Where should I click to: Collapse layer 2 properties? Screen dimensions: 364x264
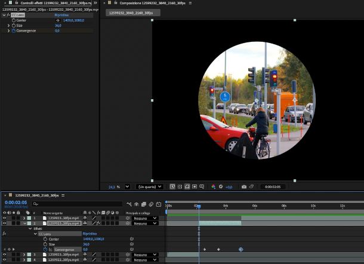pyautogui.click(x=24, y=223)
